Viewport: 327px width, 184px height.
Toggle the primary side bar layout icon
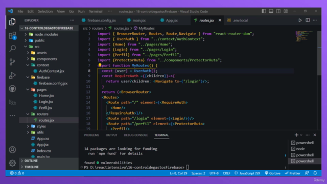point(264,11)
